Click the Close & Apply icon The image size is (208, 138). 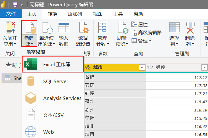(x=10, y=27)
